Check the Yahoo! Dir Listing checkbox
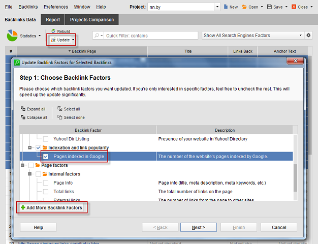The height and width of the screenshot is (244, 318). (46, 139)
